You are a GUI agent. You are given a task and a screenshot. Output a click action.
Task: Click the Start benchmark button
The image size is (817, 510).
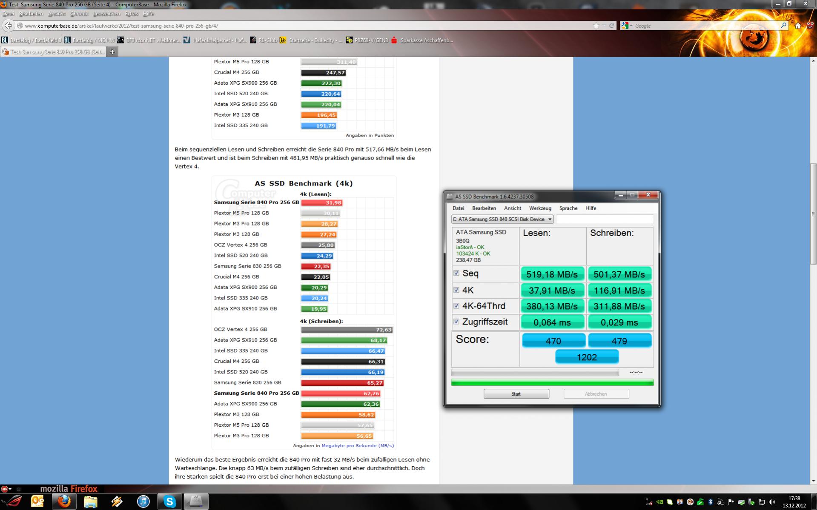pos(516,394)
